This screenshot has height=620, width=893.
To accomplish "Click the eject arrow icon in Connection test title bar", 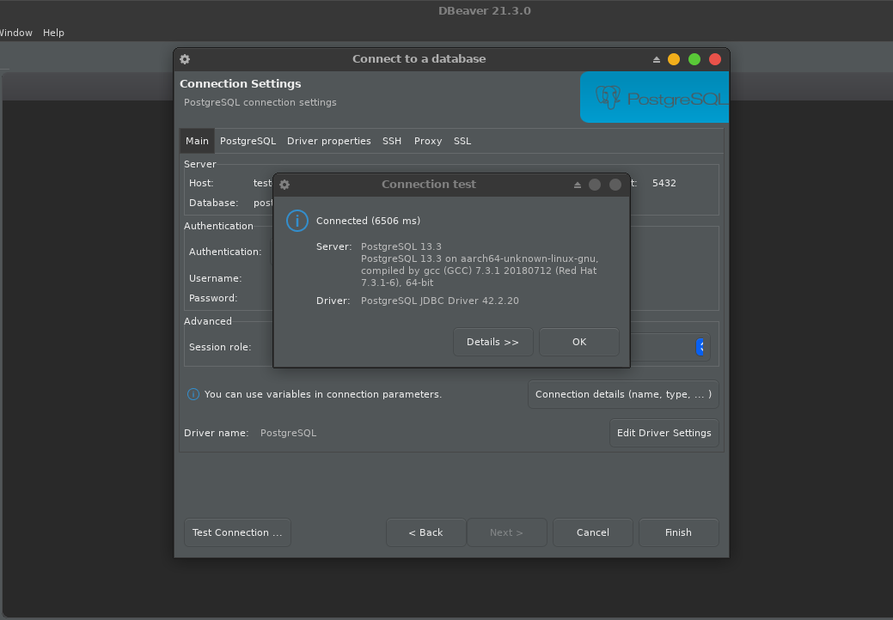I will click(578, 185).
